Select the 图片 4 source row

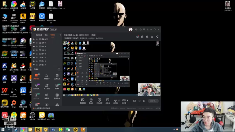47,46
